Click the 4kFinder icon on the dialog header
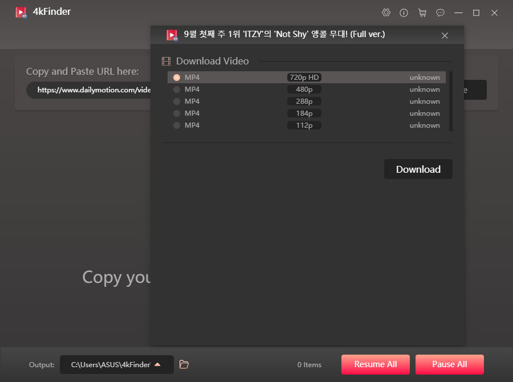 coord(172,35)
